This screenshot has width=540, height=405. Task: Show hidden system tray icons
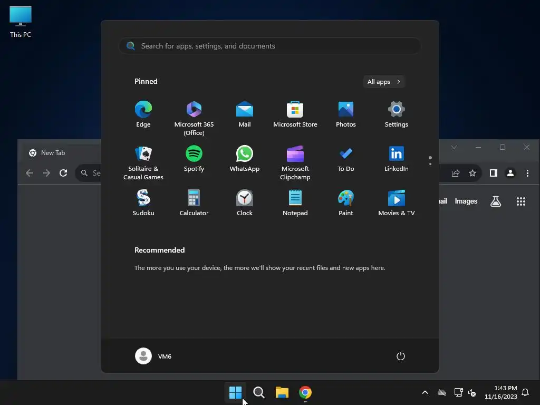tap(425, 392)
